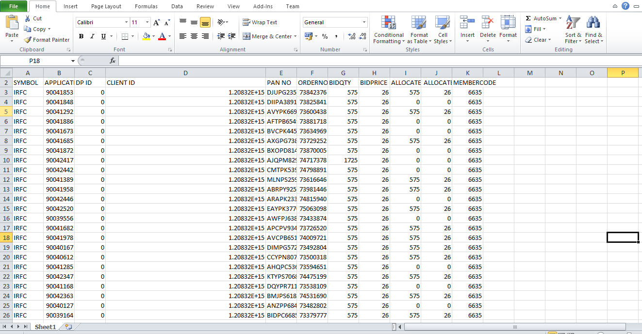Click the Copy icon
This screenshot has width=642, height=334.
(x=27, y=29)
